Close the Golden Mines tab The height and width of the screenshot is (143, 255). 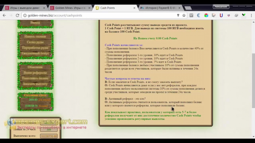(89, 8)
